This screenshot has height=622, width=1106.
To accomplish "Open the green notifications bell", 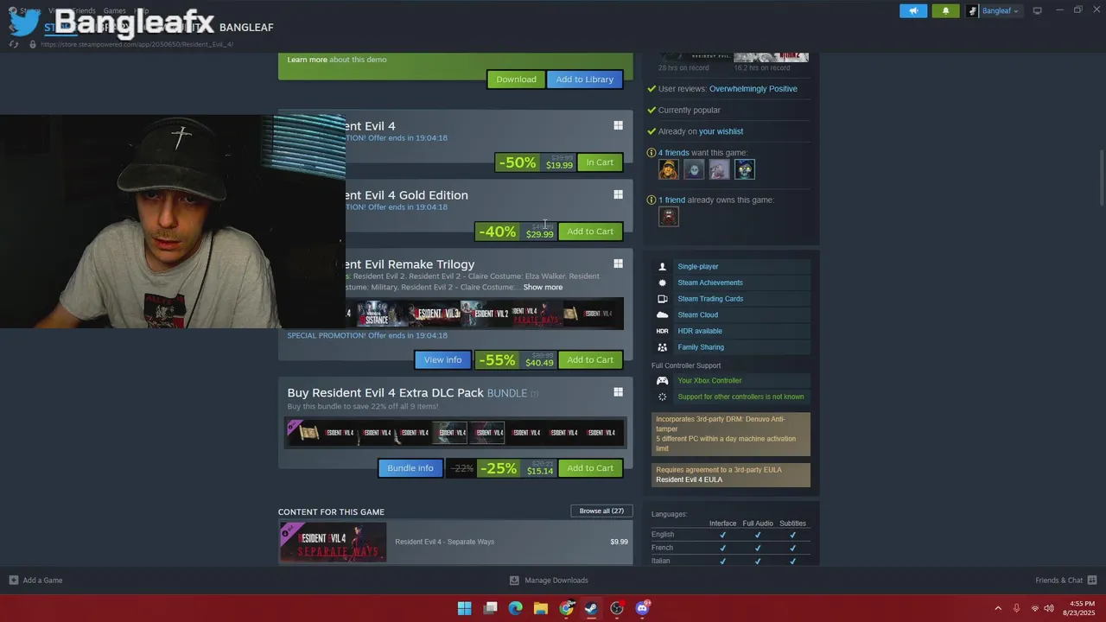I will click(945, 10).
